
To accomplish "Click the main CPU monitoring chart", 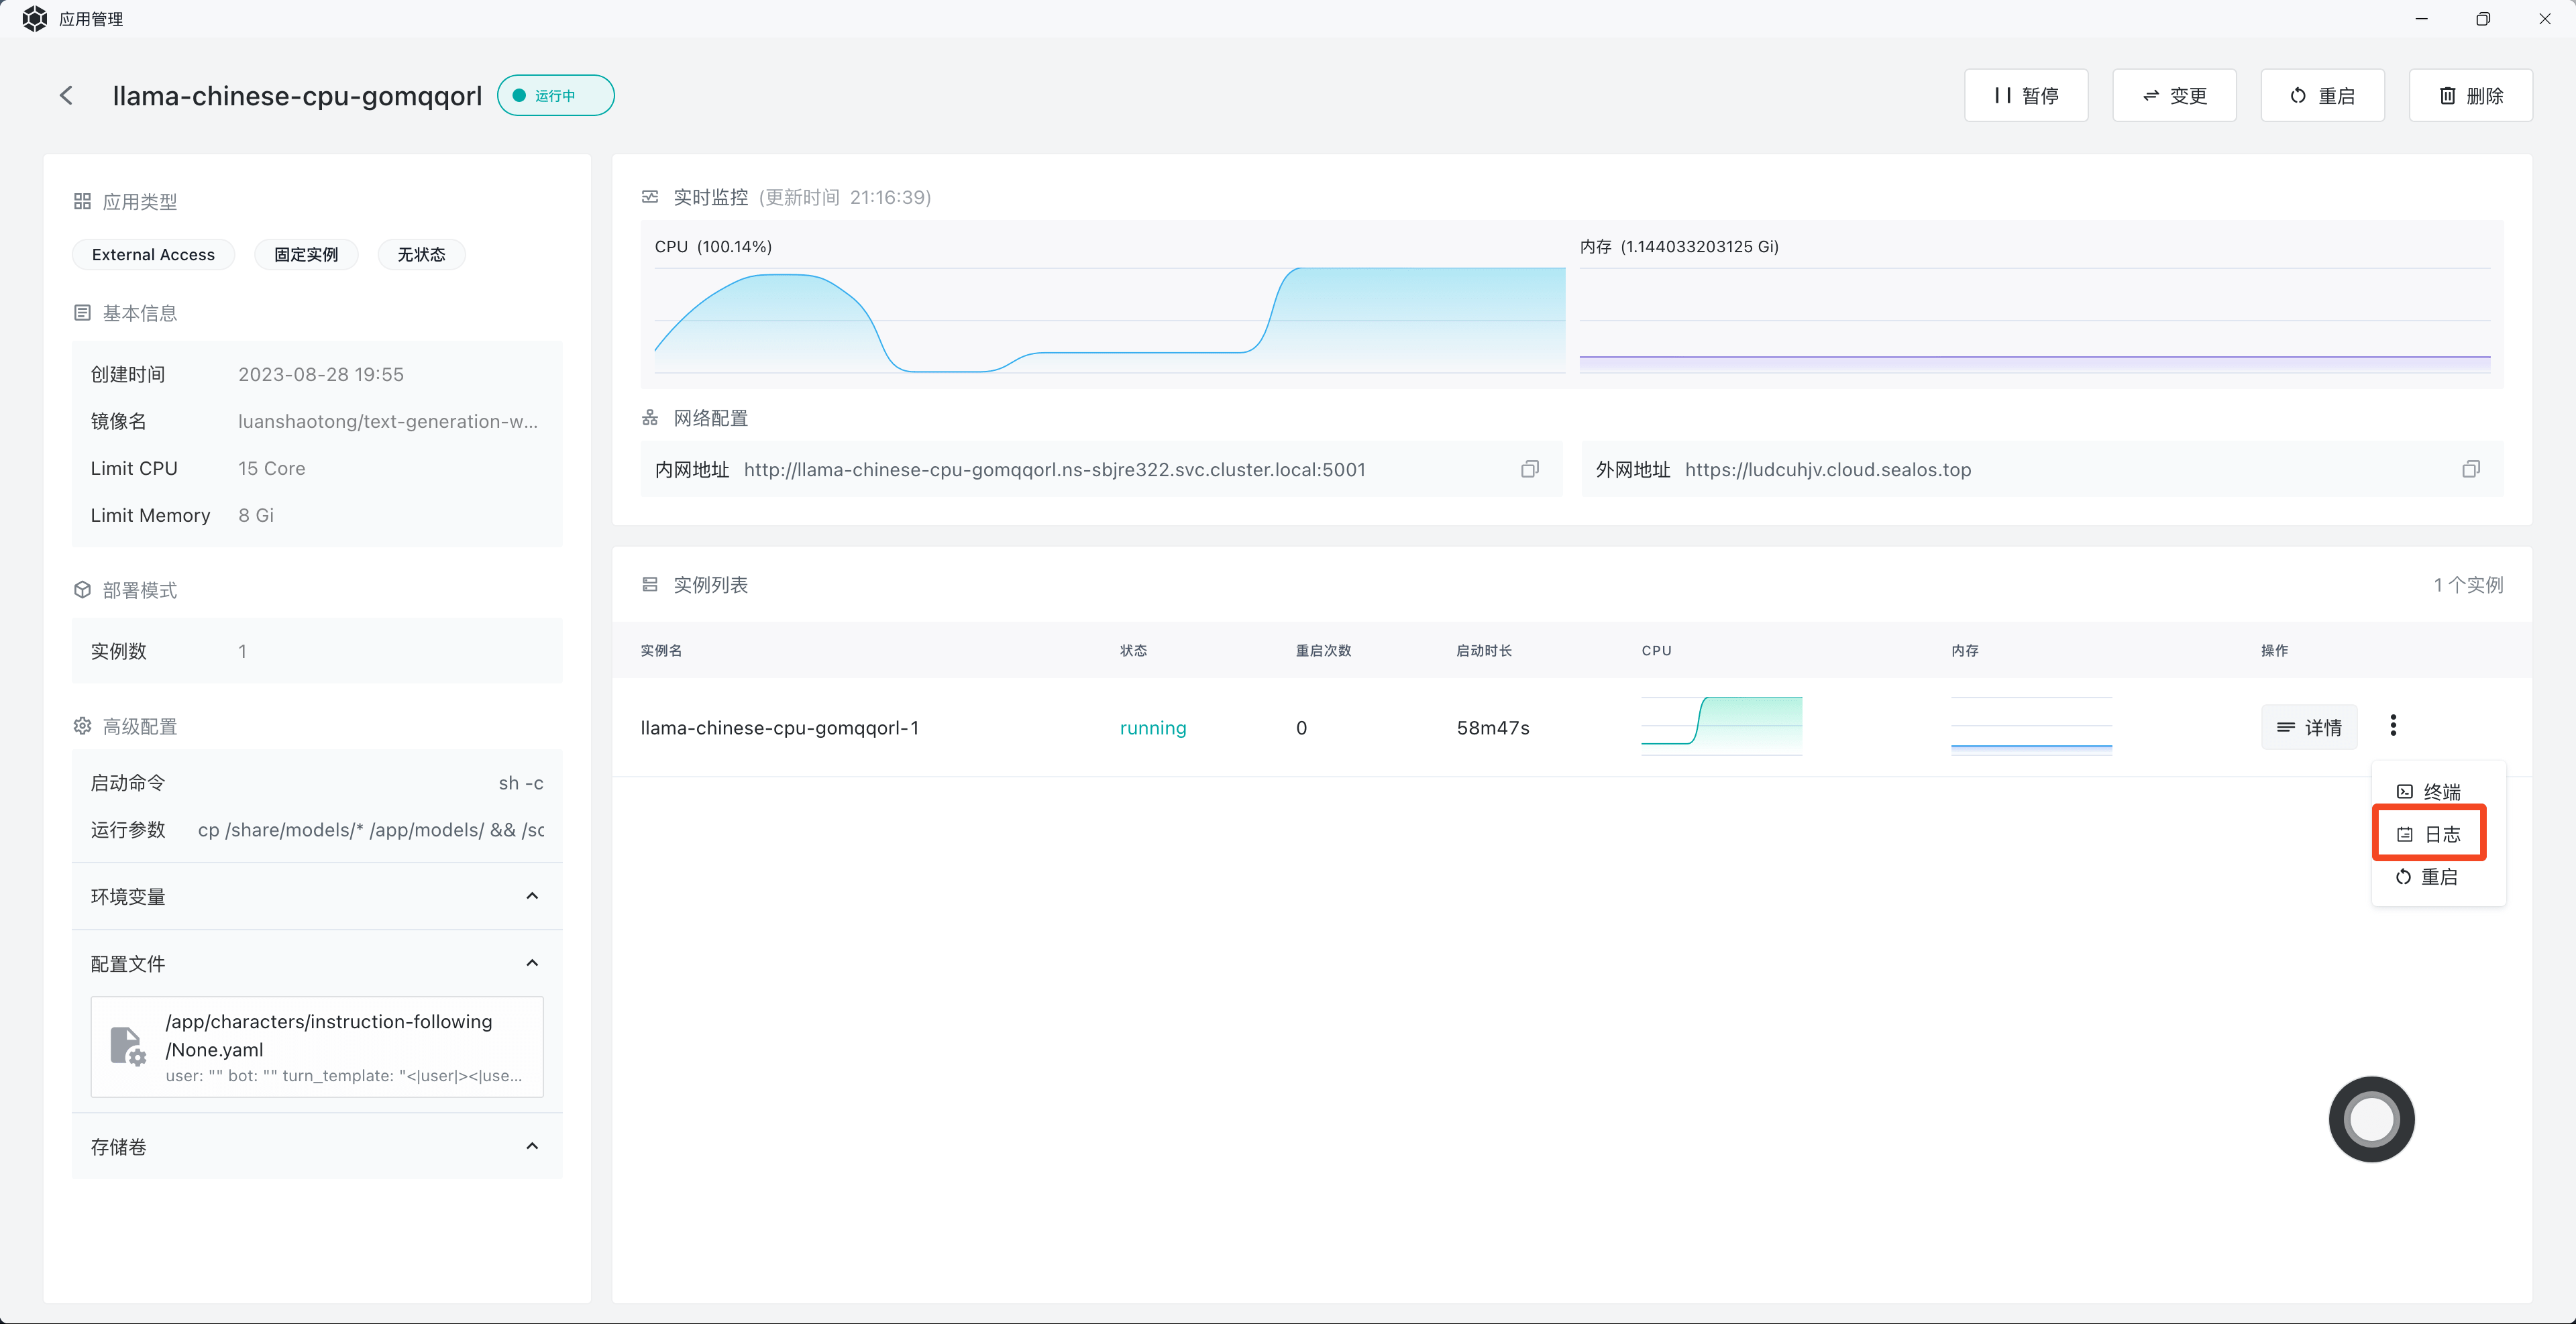I will point(1109,320).
